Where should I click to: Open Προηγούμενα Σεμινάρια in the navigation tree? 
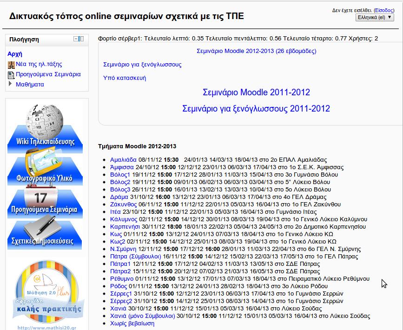pyautogui.click(x=48, y=74)
